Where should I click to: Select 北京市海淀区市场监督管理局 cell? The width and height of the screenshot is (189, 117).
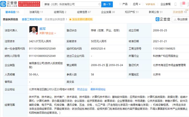[x=169, y=65]
